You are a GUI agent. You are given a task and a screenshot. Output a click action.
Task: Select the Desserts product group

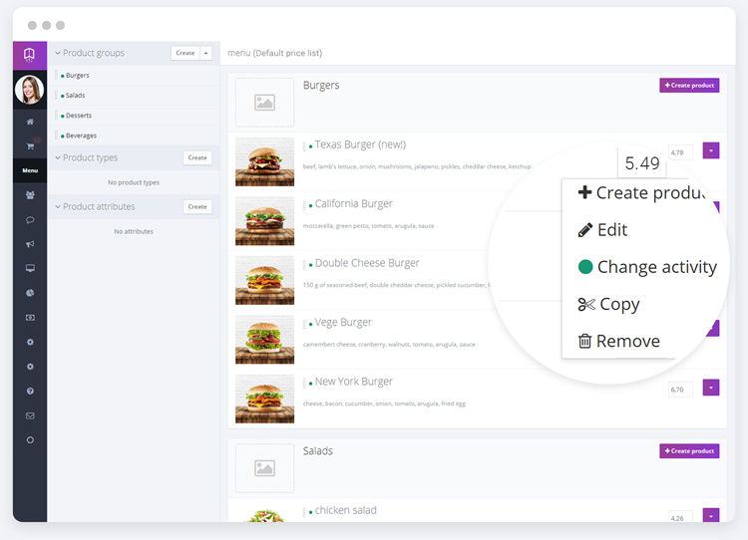(79, 116)
